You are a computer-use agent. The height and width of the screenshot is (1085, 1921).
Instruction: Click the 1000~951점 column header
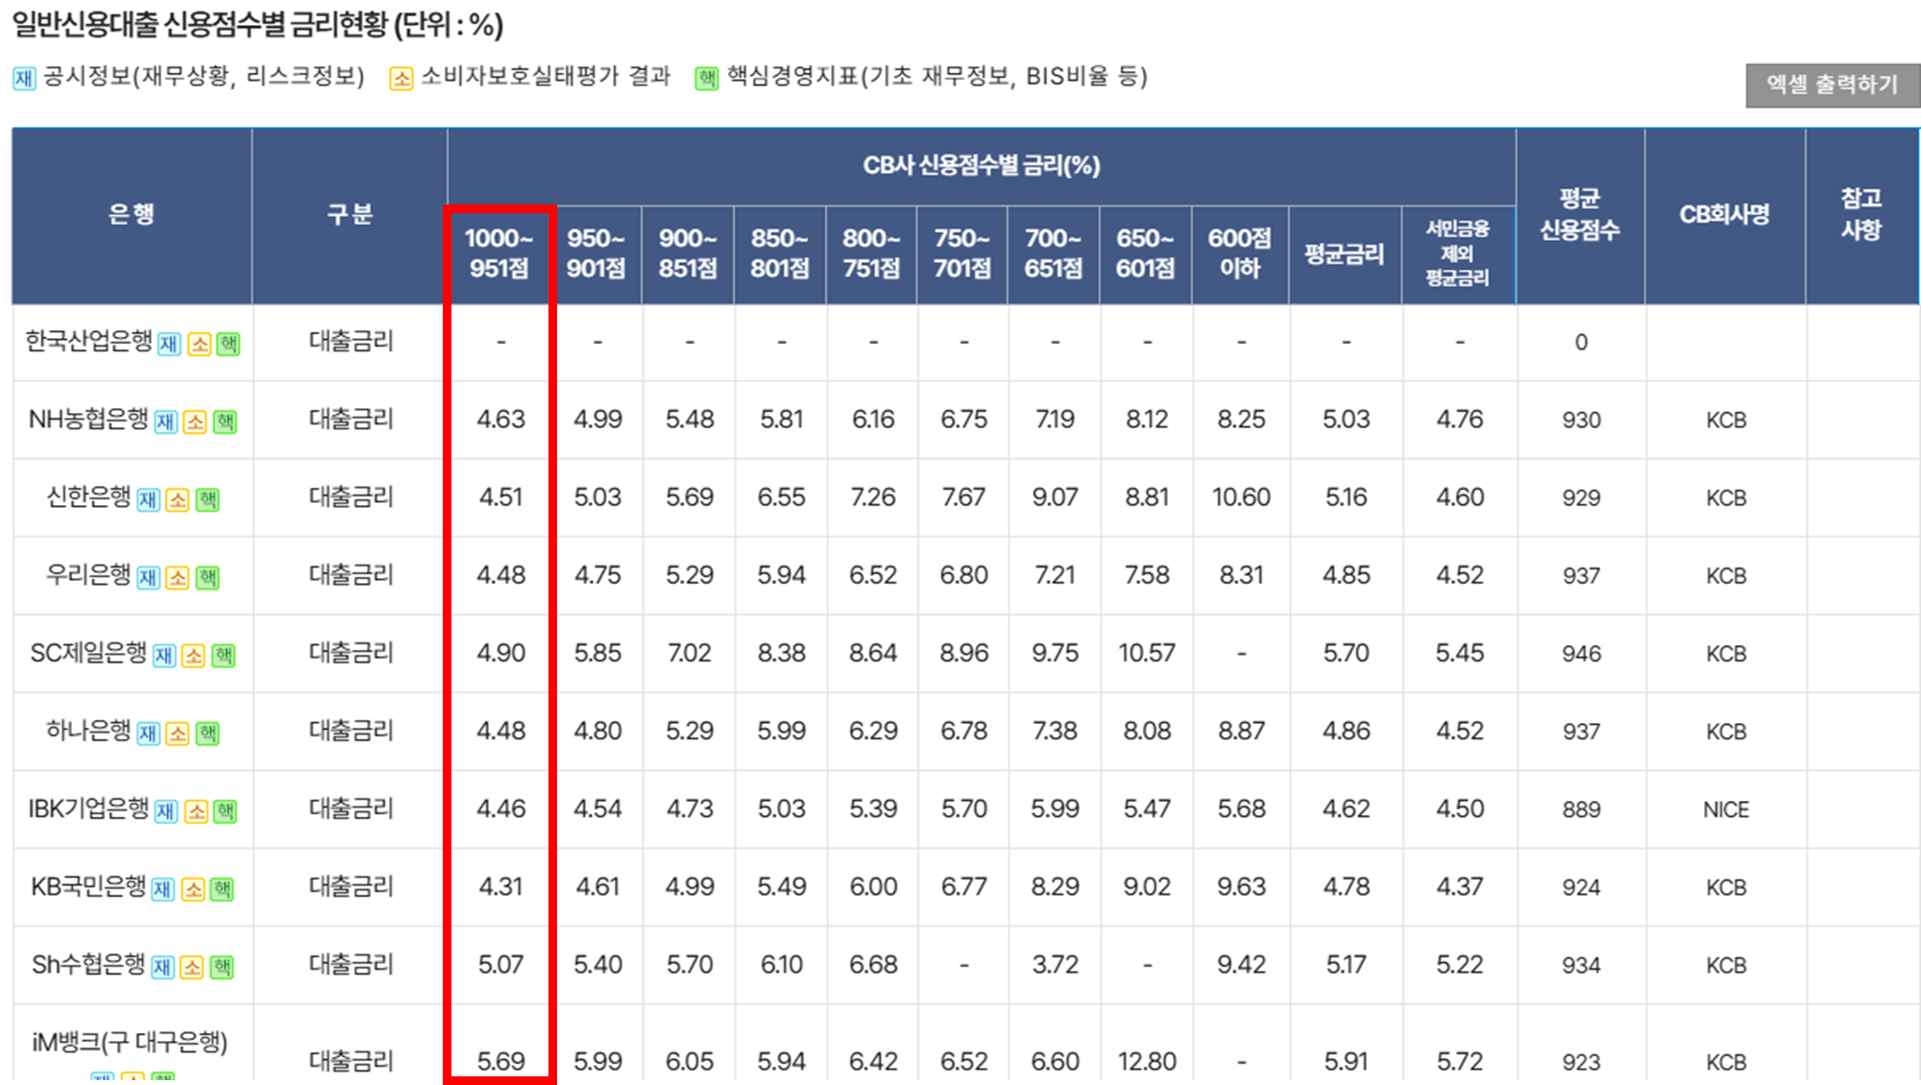click(x=498, y=253)
